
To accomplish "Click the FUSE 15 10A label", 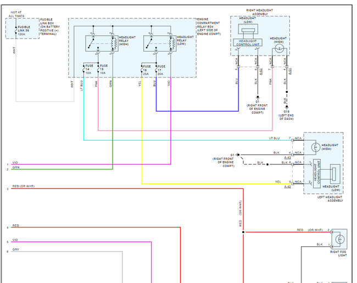I will pyautogui.click(x=104, y=69).
